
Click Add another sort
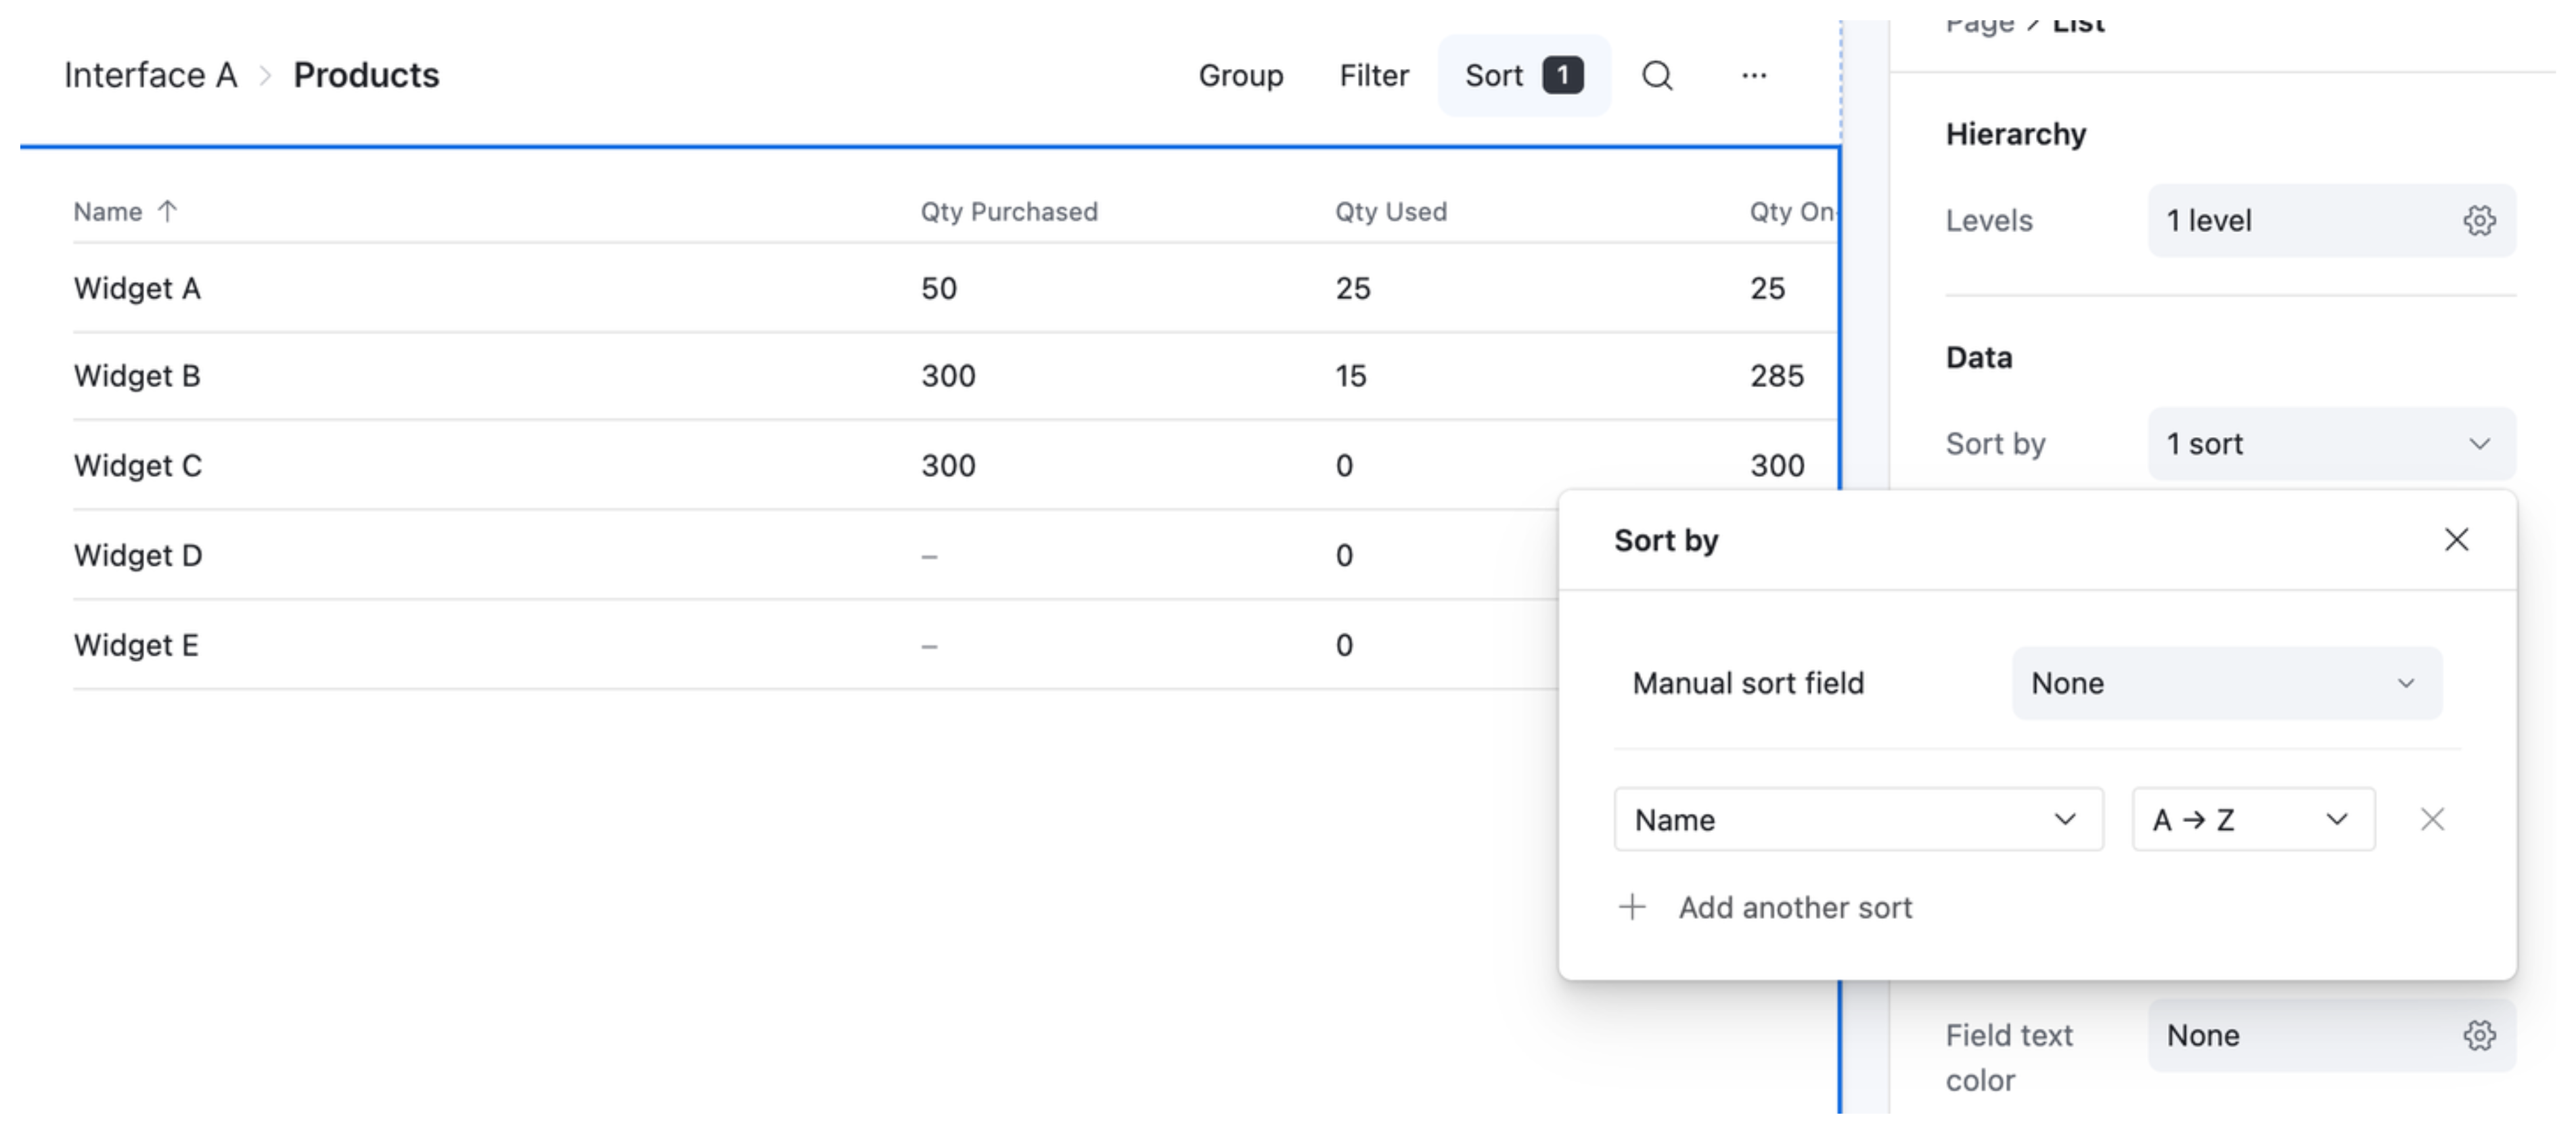coord(1794,907)
